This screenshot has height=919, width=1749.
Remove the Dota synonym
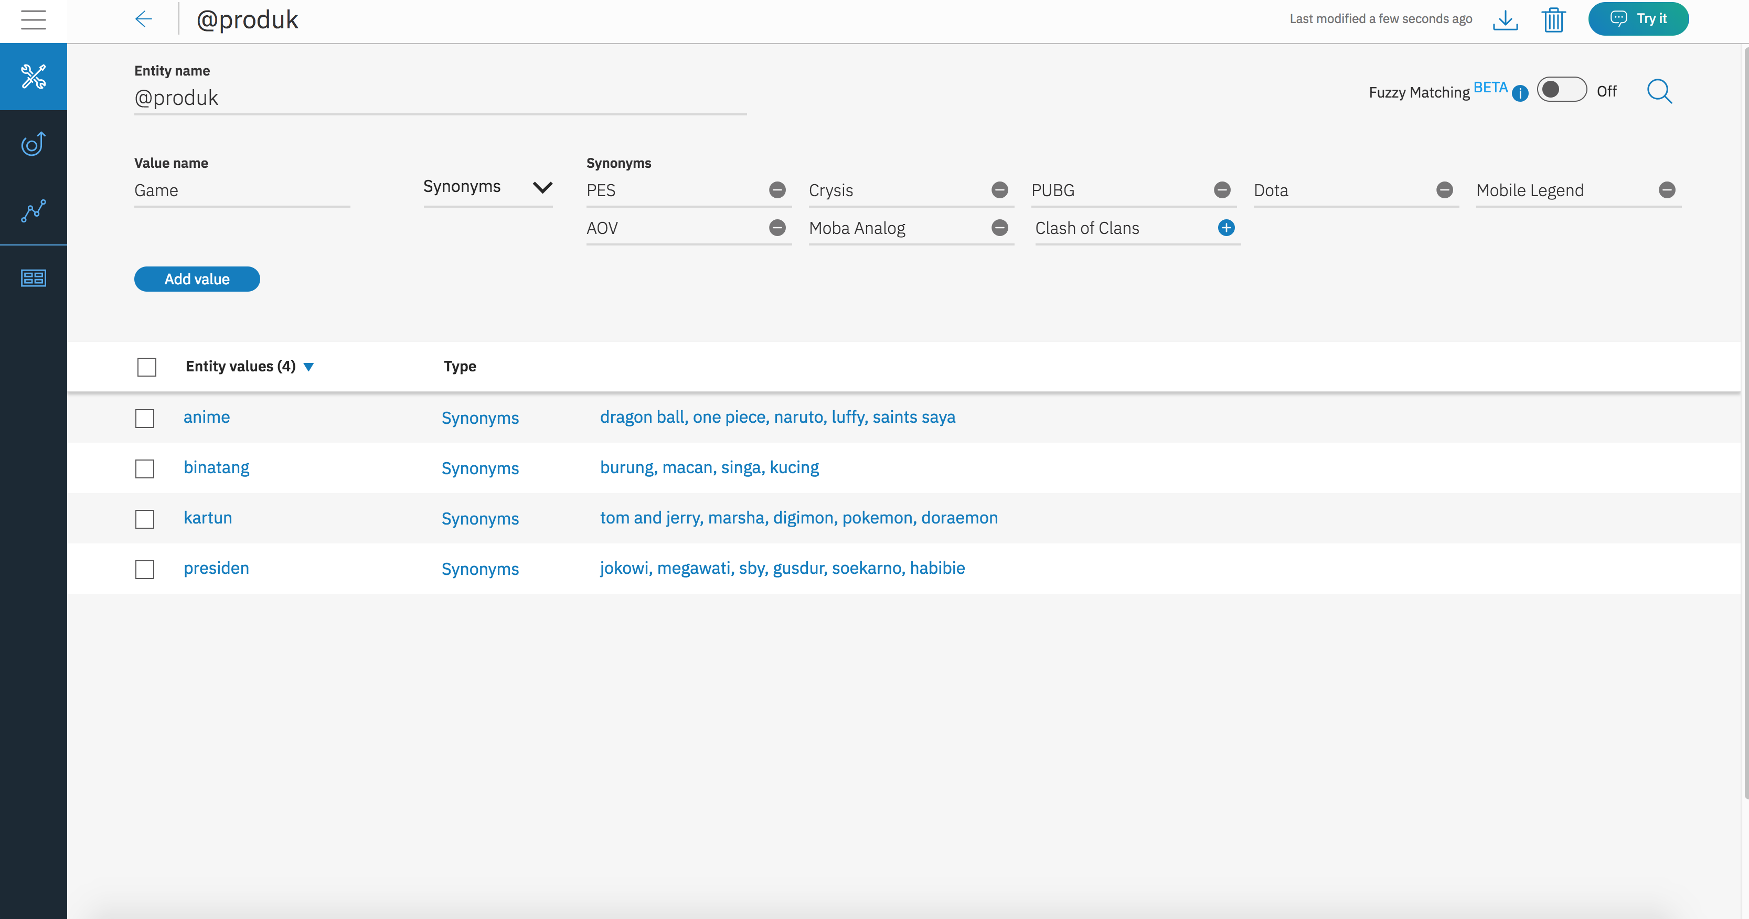coord(1445,190)
